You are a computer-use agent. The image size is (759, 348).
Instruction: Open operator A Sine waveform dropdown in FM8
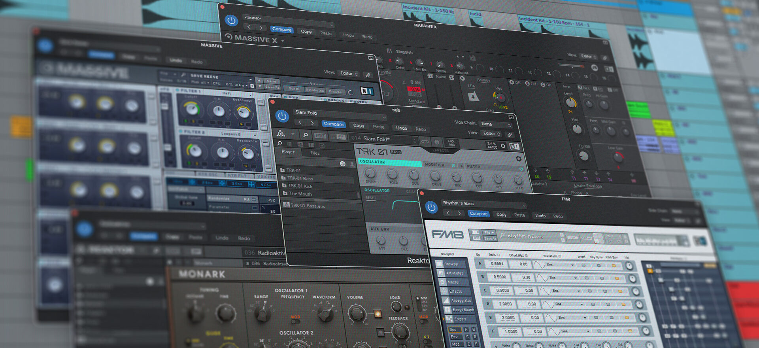tap(559, 264)
